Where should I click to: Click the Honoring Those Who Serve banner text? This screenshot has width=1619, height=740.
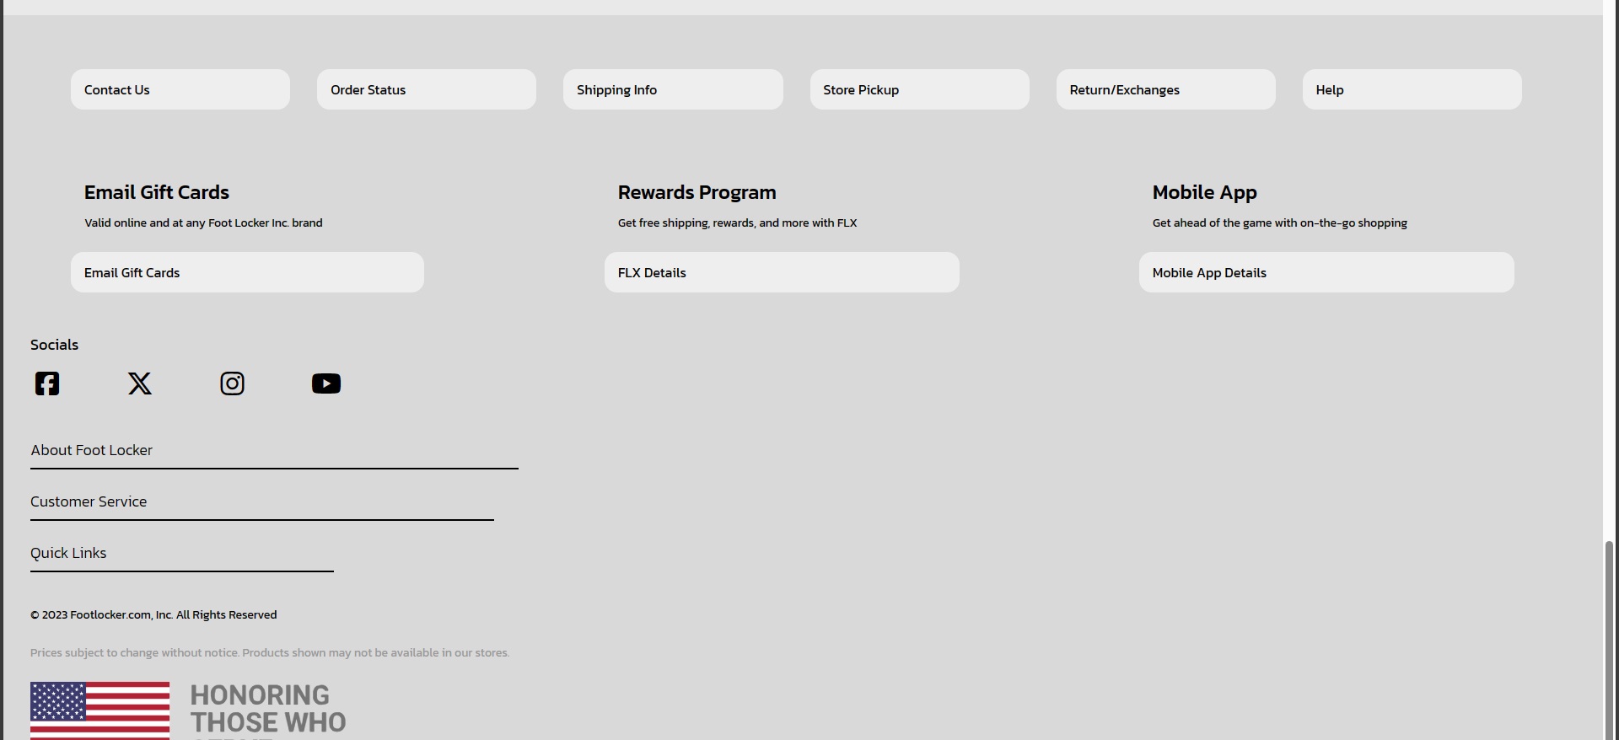coord(267,710)
